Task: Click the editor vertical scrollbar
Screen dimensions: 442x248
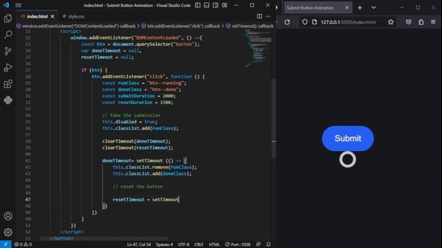Action: pos(273,118)
